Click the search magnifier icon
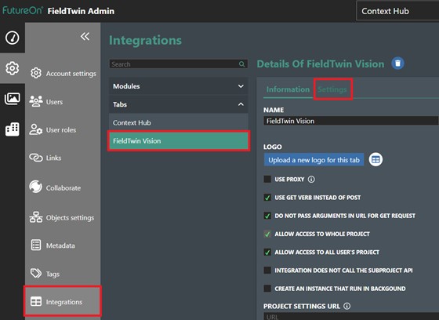 [241, 64]
